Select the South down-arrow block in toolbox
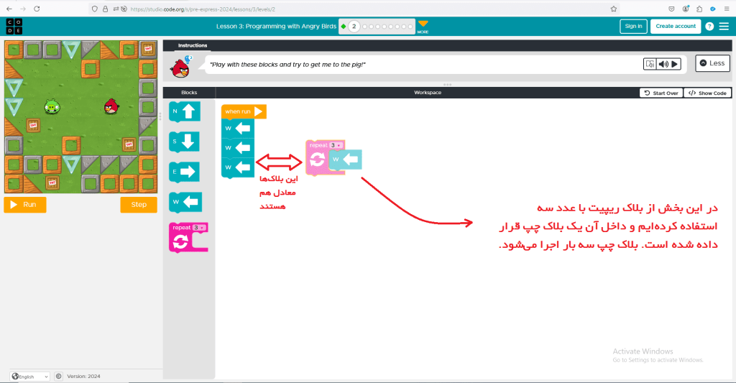 (x=184, y=142)
